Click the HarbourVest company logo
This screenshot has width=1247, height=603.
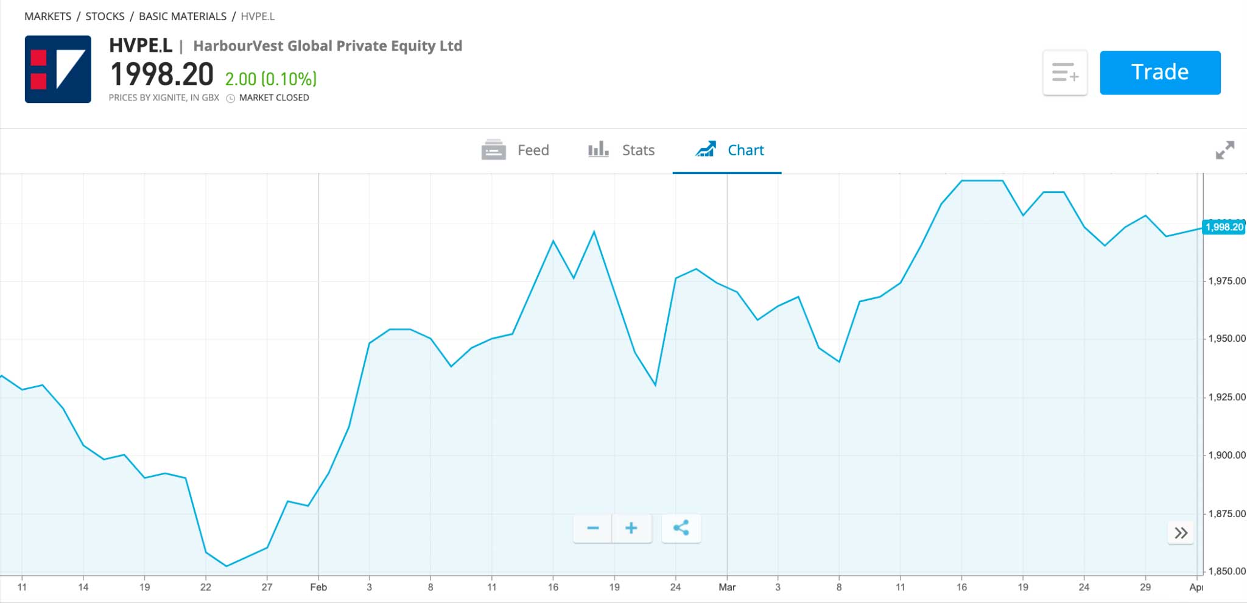[x=58, y=69]
